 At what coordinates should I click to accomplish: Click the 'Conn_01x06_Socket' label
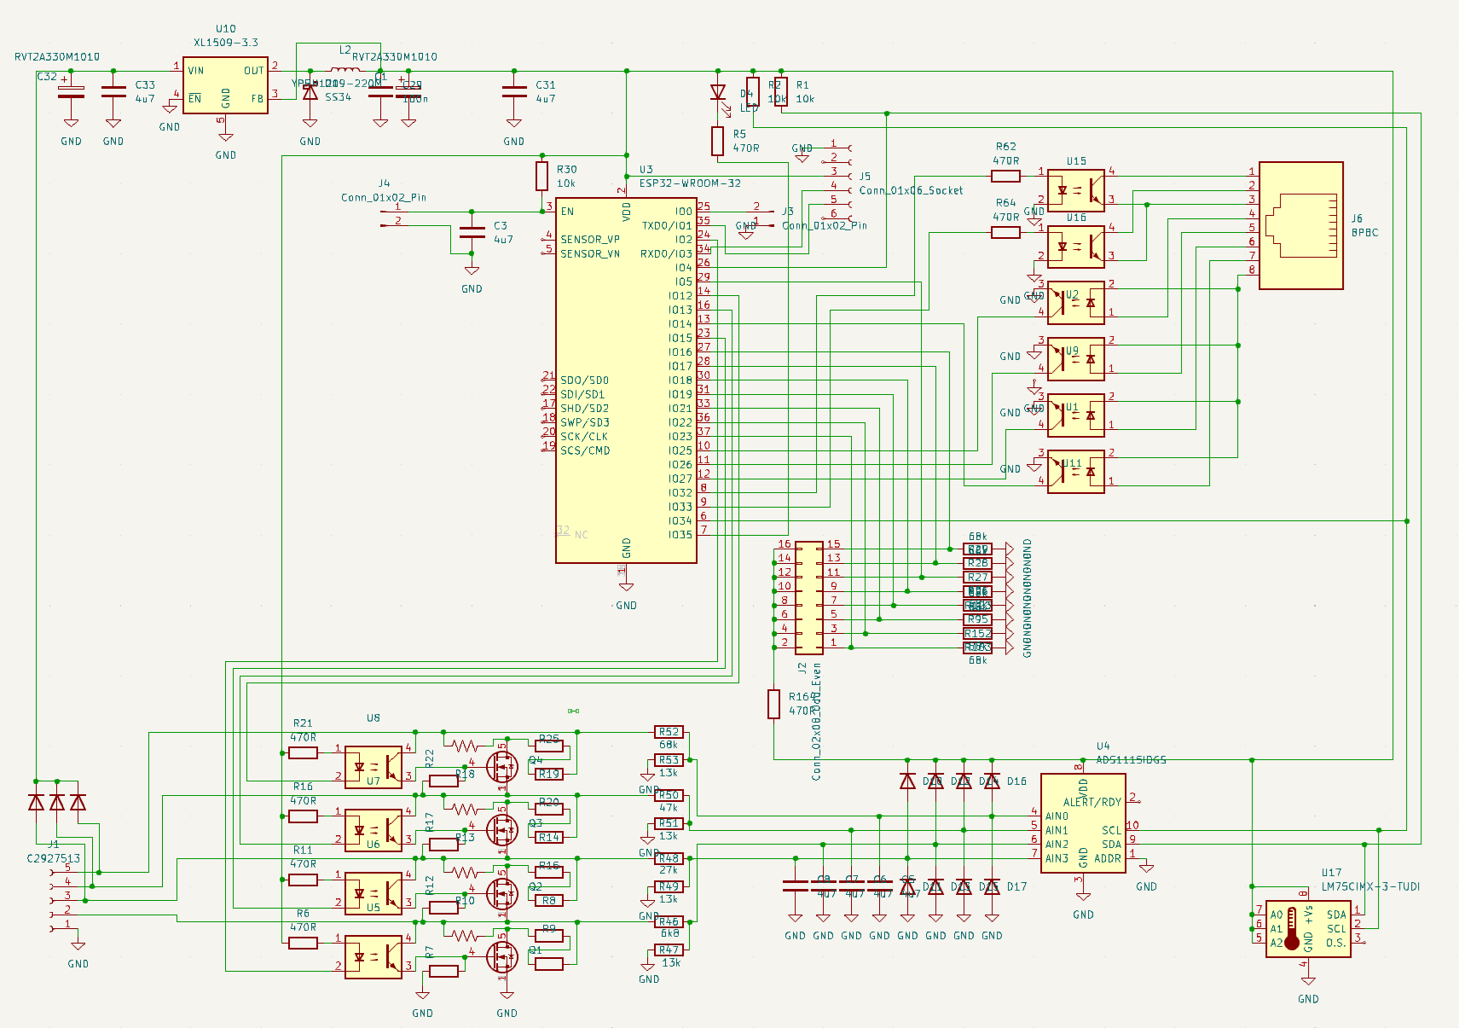(x=911, y=190)
